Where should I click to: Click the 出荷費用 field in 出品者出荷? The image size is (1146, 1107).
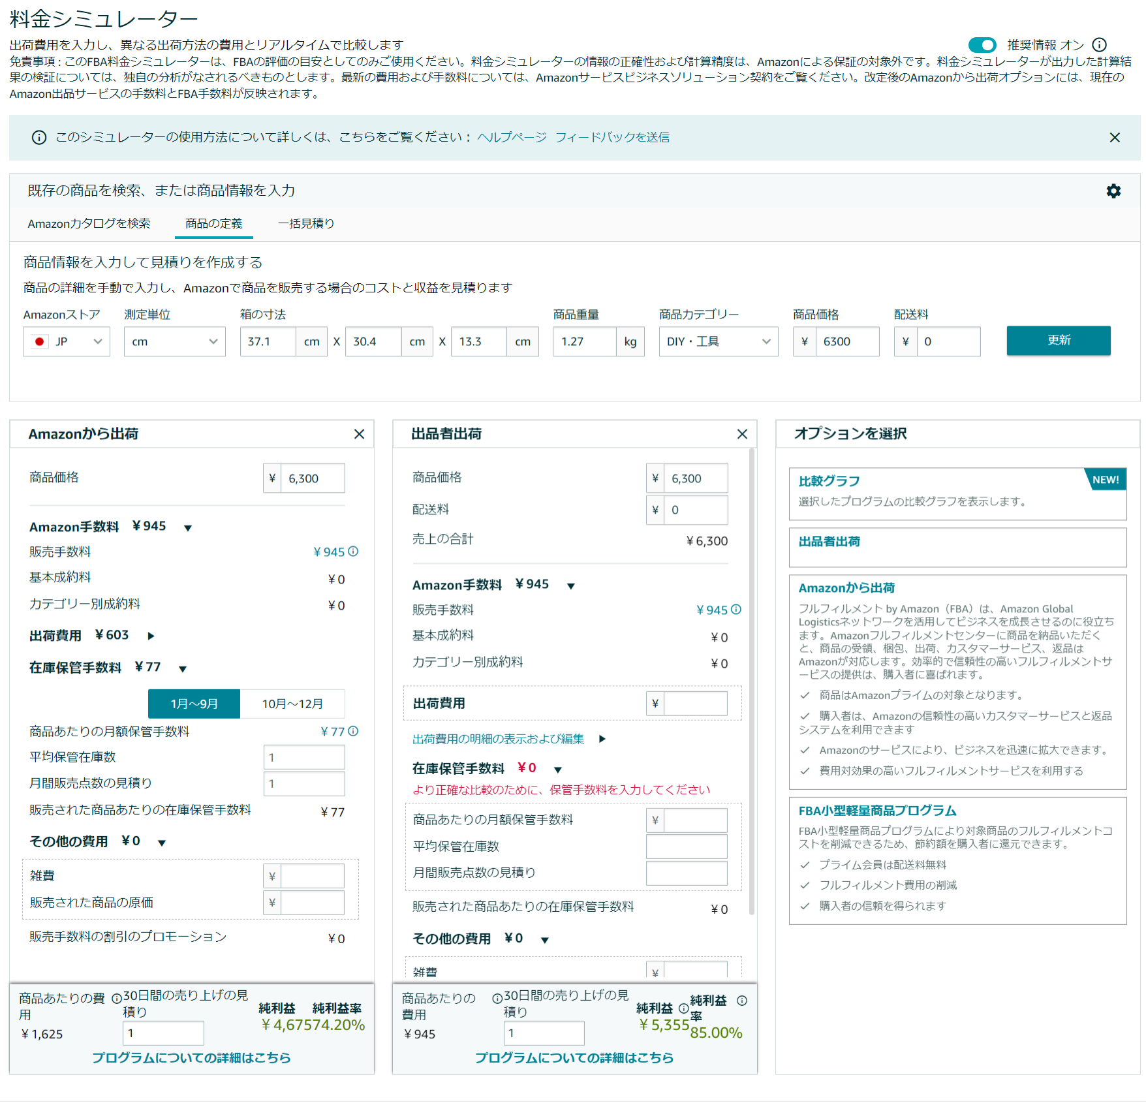coord(696,704)
